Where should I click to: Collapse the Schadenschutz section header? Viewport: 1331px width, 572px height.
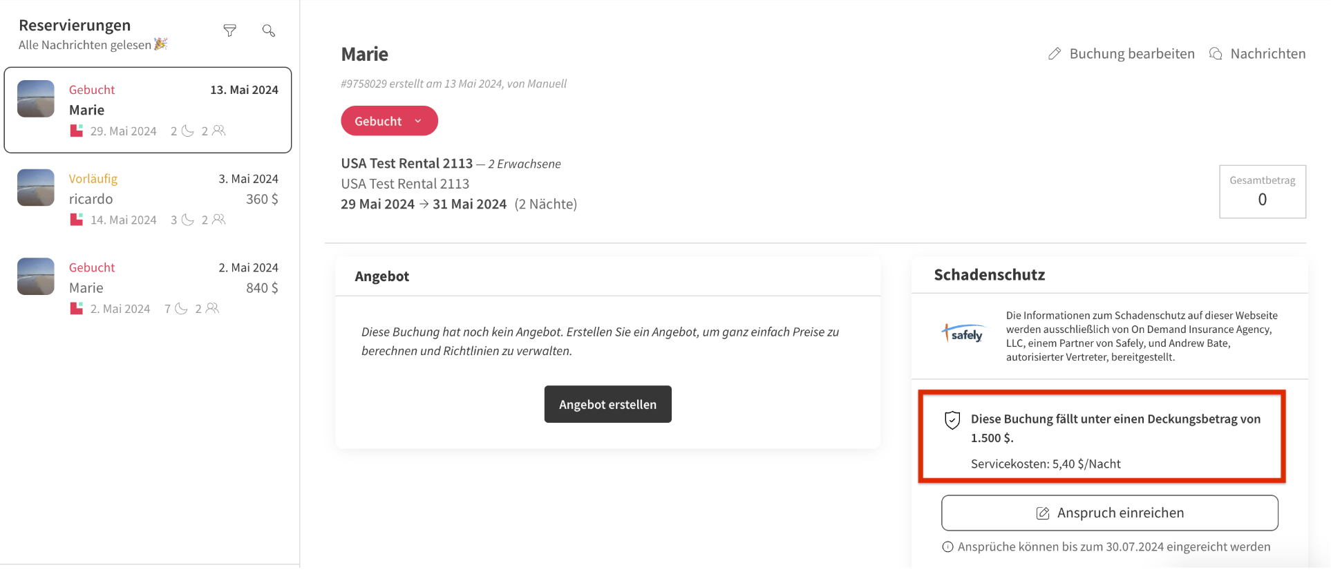point(989,274)
